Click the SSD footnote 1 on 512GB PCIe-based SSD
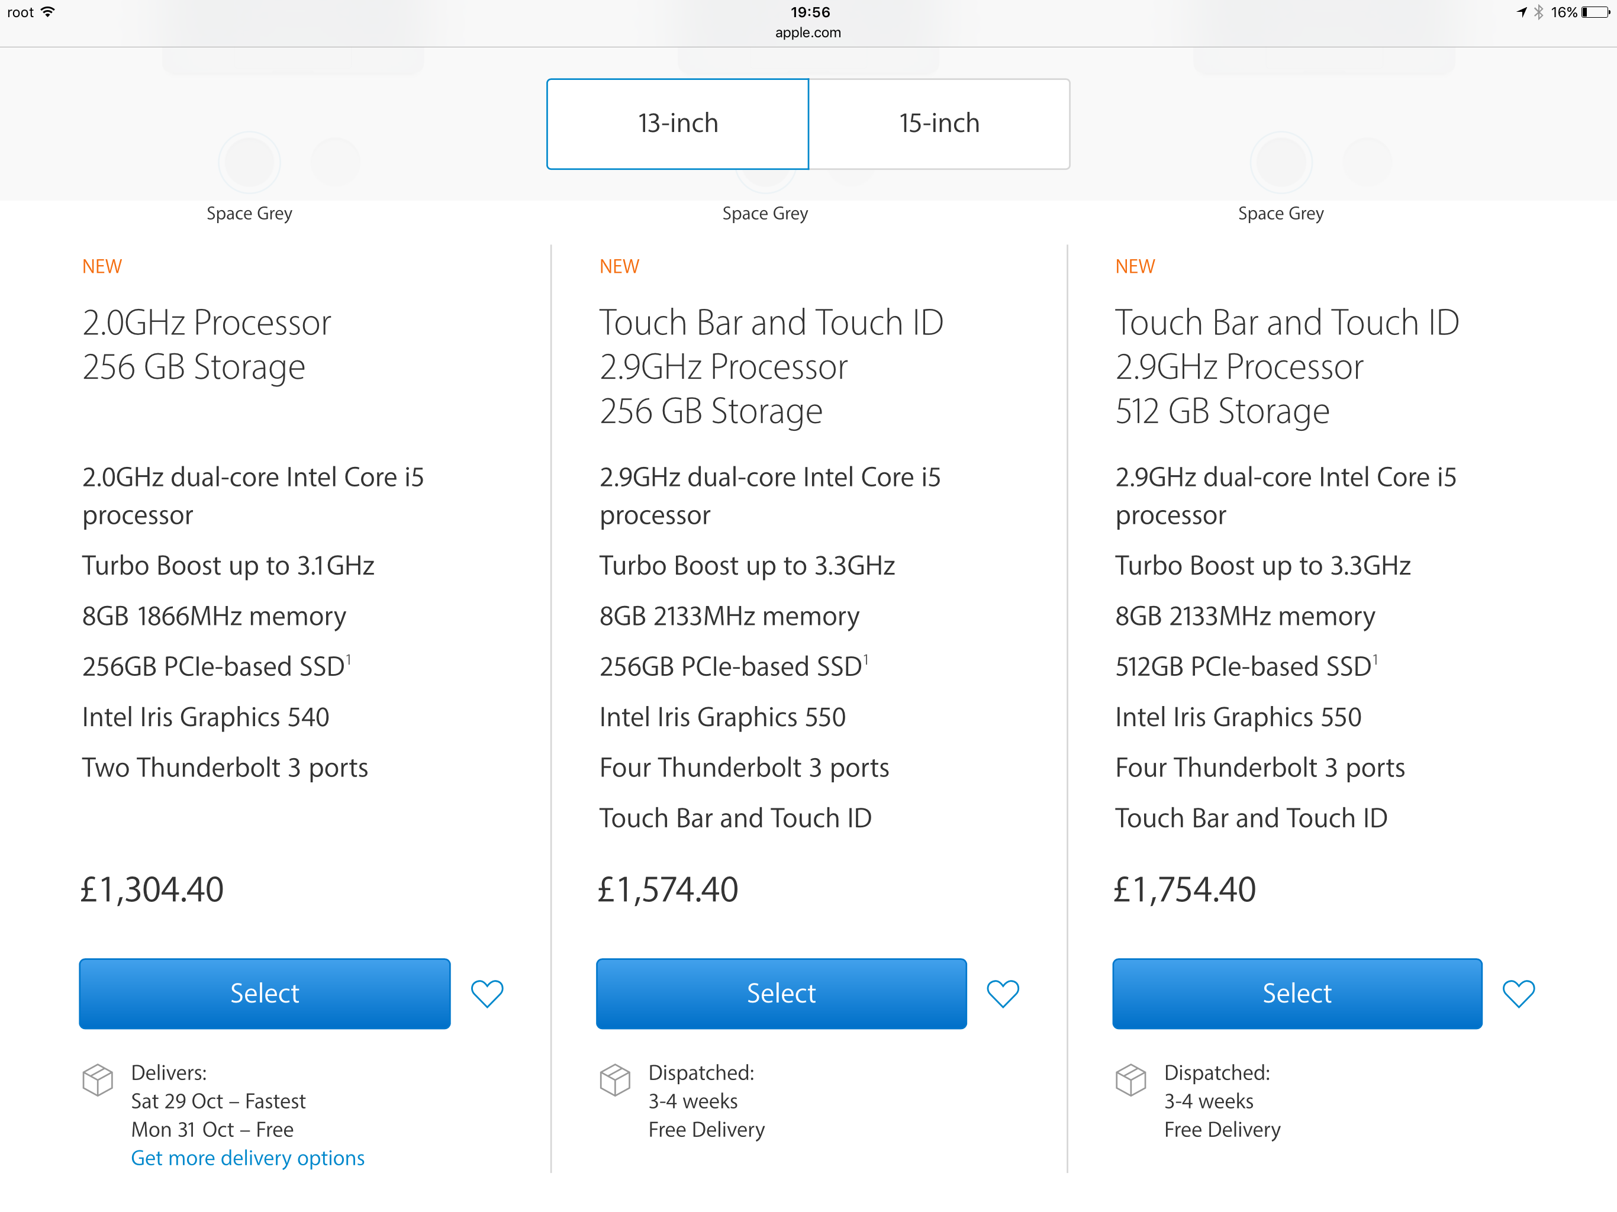The image size is (1617, 1212). click(1375, 659)
